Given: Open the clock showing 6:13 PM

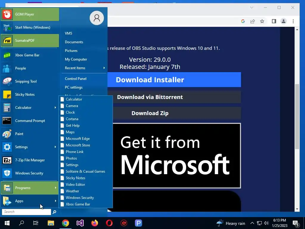Looking at the screenshot, I should 279,223.
